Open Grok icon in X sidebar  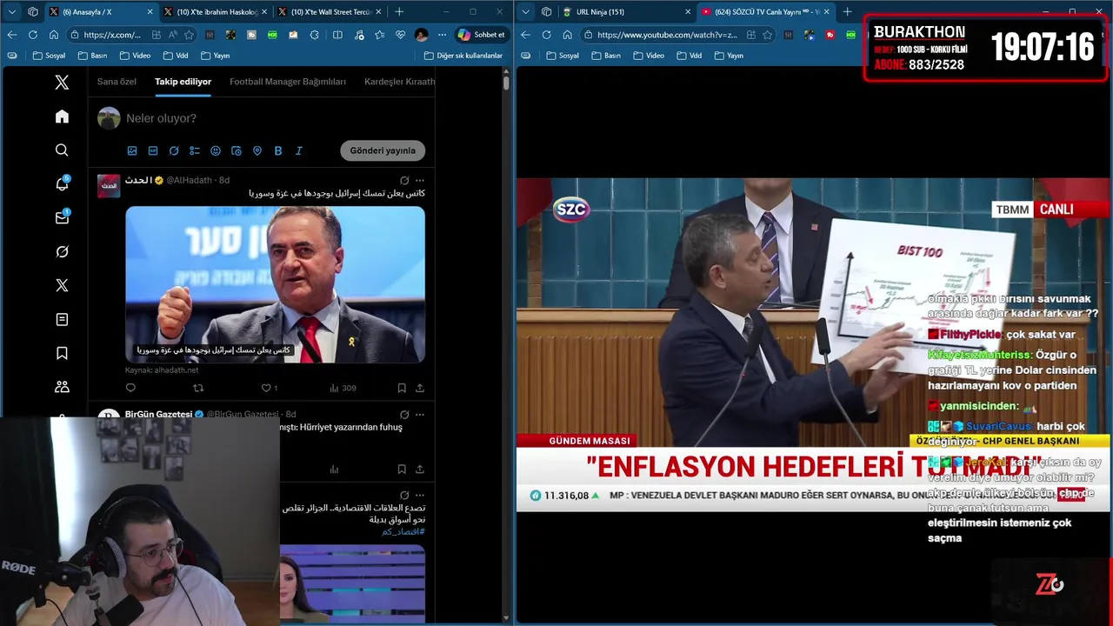tap(62, 252)
